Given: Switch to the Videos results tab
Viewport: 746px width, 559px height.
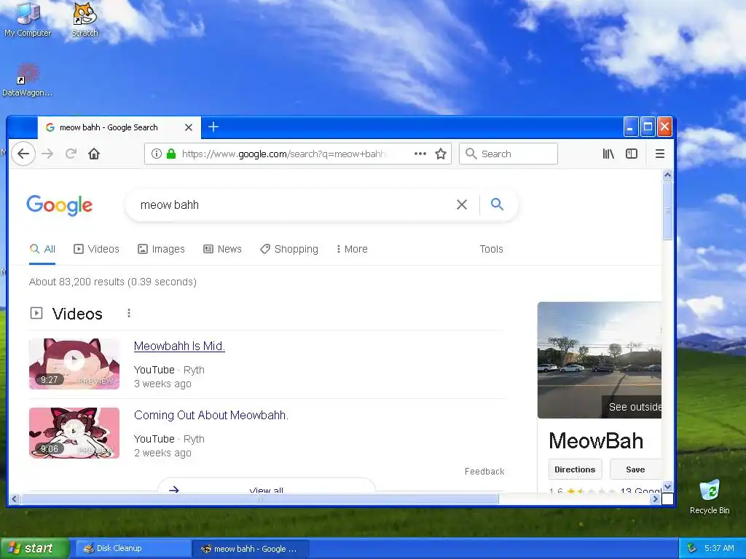Looking at the screenshot, I should tap(97, 249).
